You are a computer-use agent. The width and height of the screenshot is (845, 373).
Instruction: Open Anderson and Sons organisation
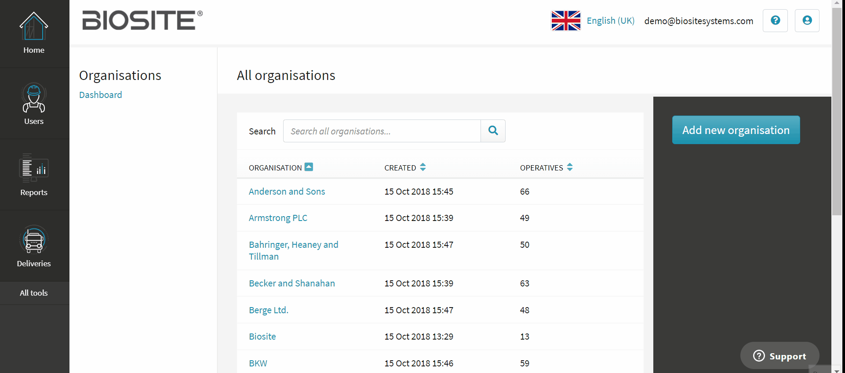pyautogui.click(x=287, y=192)
